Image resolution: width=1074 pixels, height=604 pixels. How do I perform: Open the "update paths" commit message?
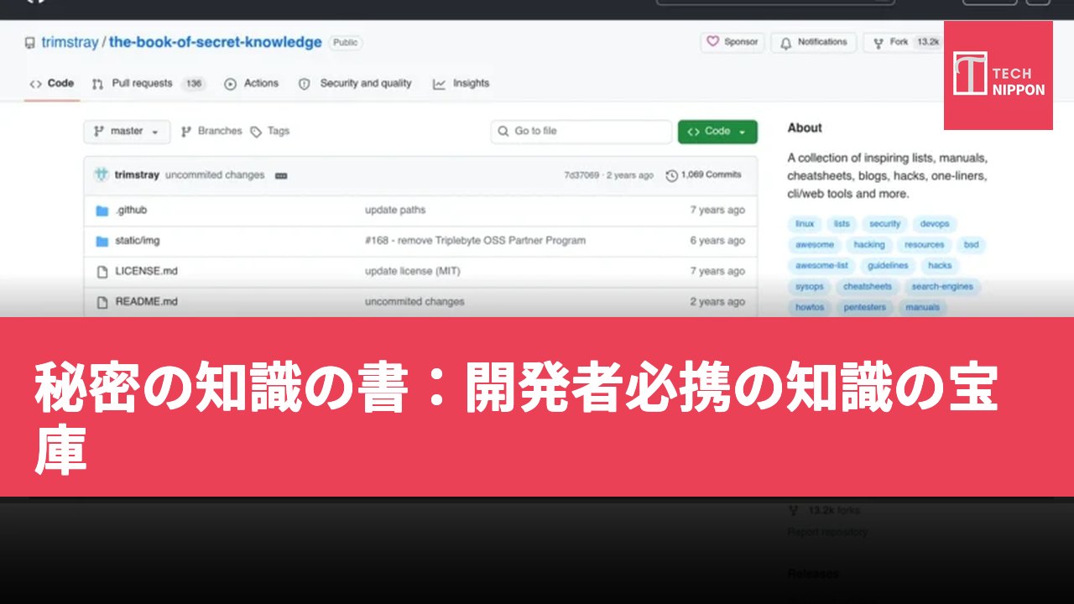point(395,210)
